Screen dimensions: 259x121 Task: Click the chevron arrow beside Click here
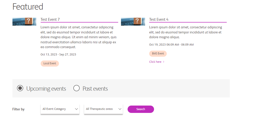163,62
